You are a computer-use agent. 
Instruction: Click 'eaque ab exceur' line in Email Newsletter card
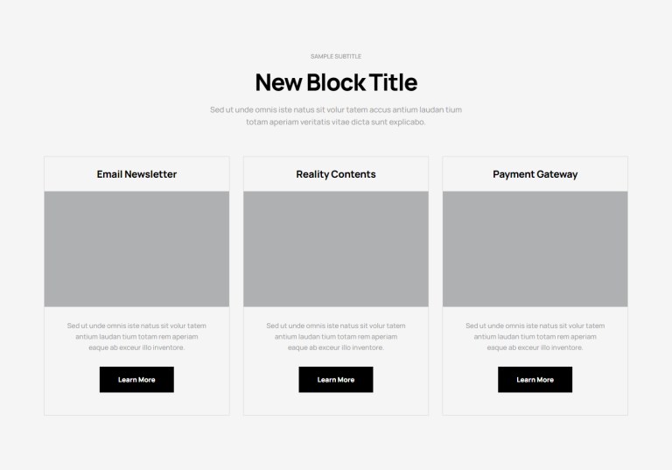coord(136,347)
